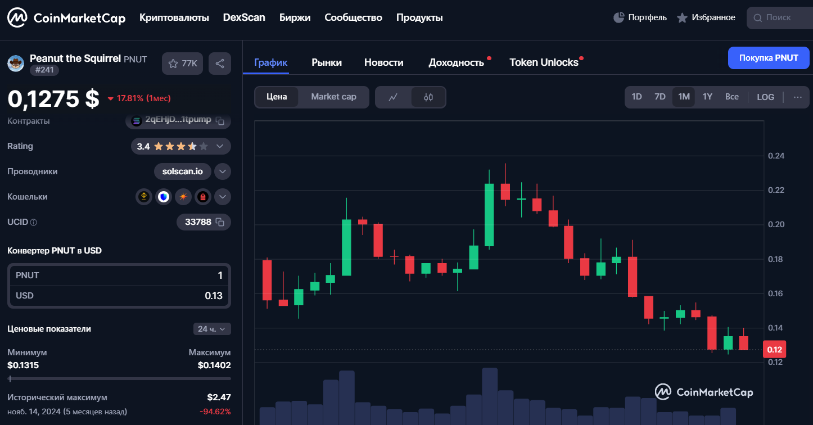Click the PNUT converter amount field
The width and height of the screenshot is (813, 425).
pyautogui.click(x=119, y=275)
